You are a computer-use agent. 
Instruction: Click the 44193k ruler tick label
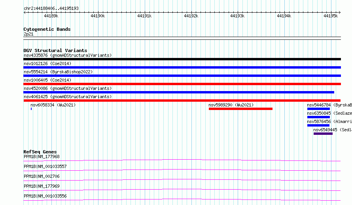[238, 16]
